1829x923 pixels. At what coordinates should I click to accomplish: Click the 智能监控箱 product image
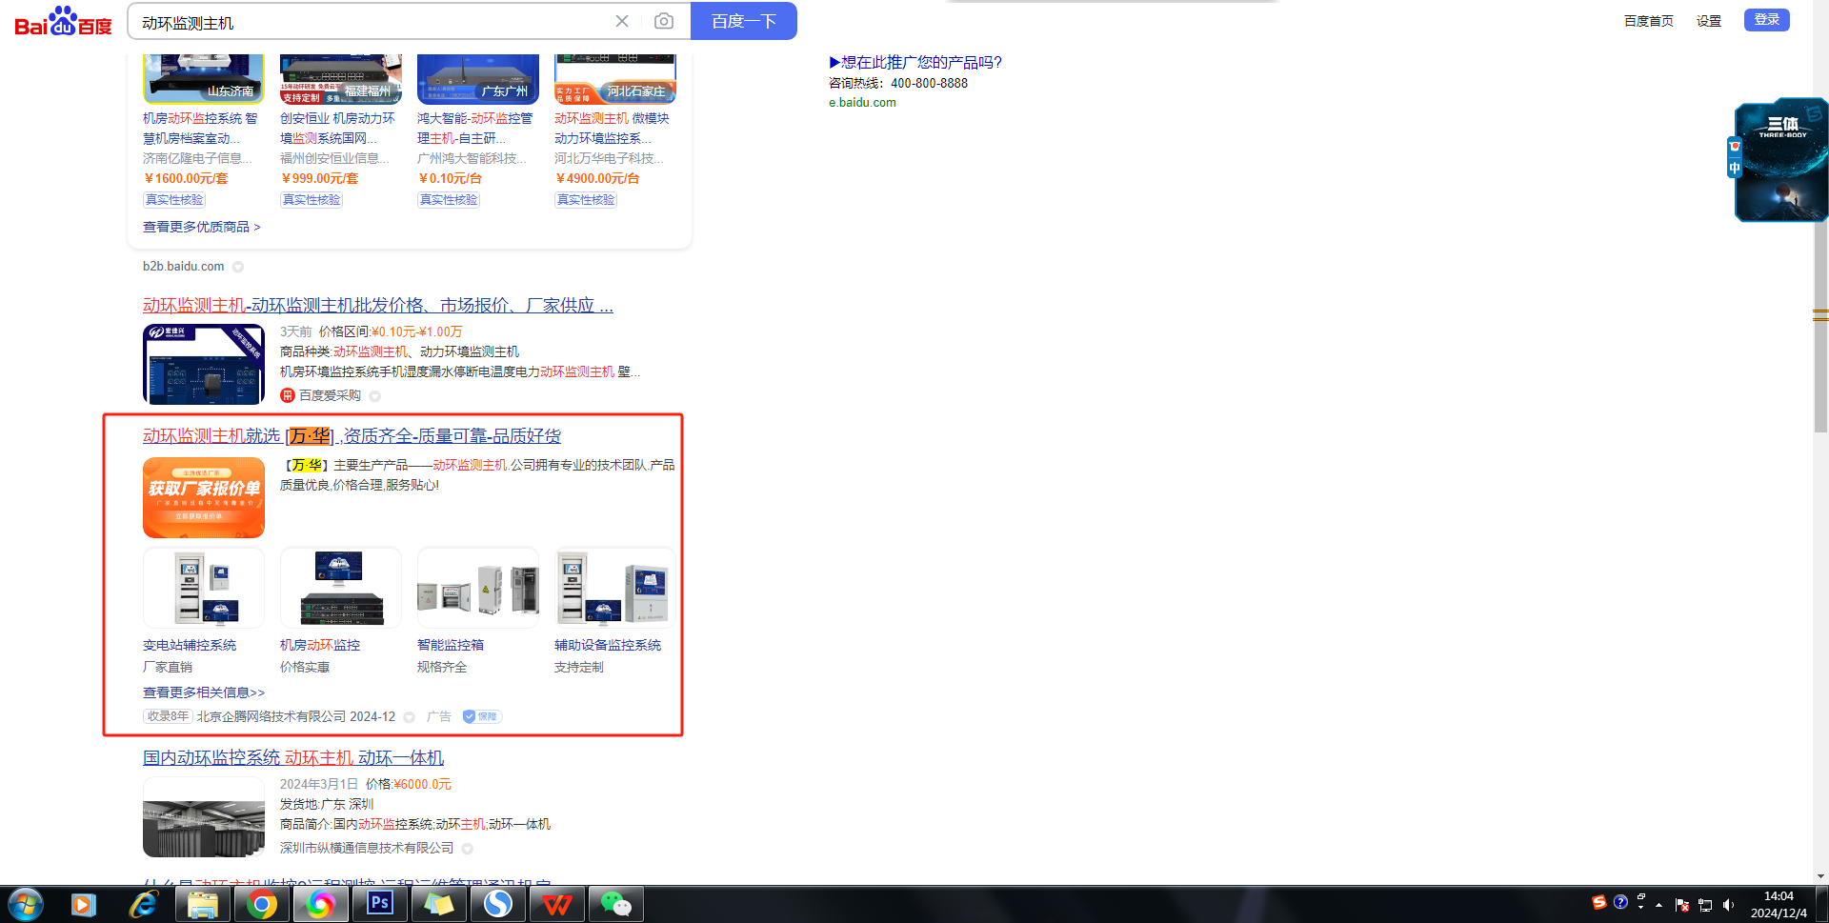point(478,588)
